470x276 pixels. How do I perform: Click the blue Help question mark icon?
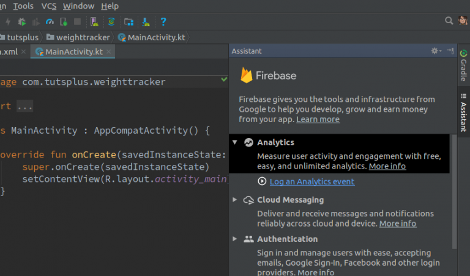click(163, 21)
